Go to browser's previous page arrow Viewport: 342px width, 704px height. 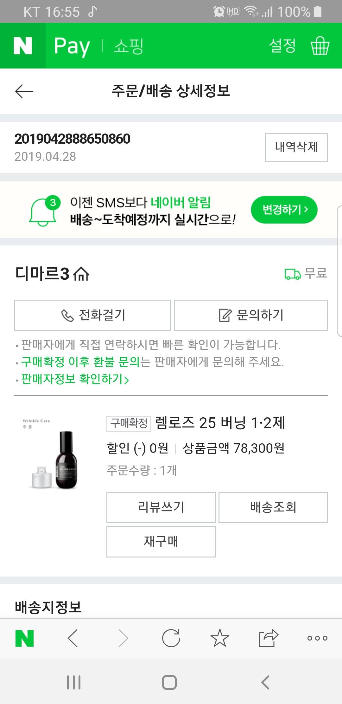coord(73,638)
